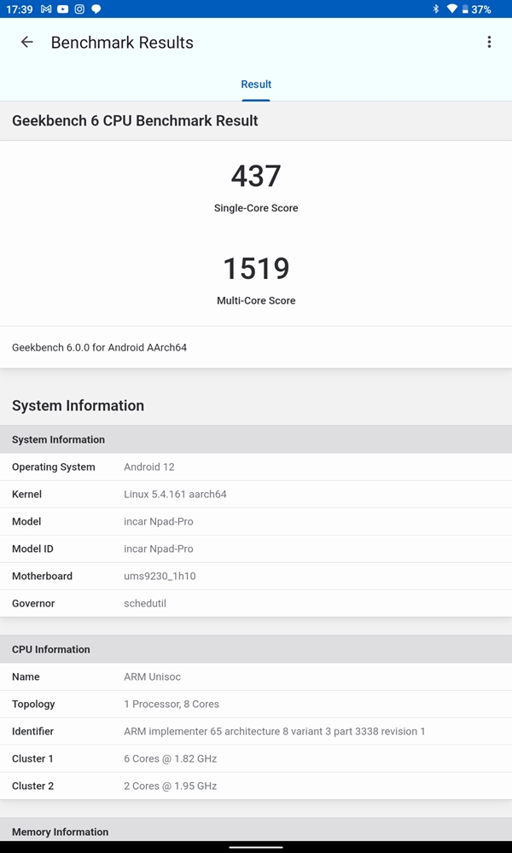Tap the Single-Core Score label

(256, 208)
